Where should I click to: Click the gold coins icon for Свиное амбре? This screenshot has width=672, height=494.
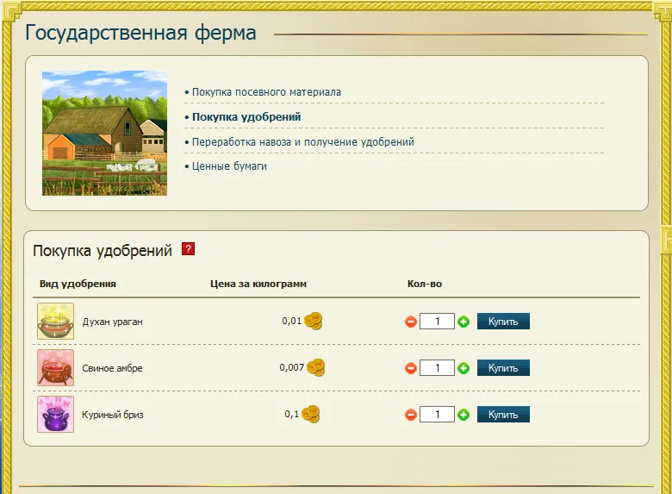[x=315, y=367]
